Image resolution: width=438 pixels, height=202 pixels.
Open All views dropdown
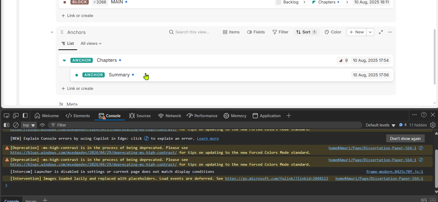[x=91, y=43]
